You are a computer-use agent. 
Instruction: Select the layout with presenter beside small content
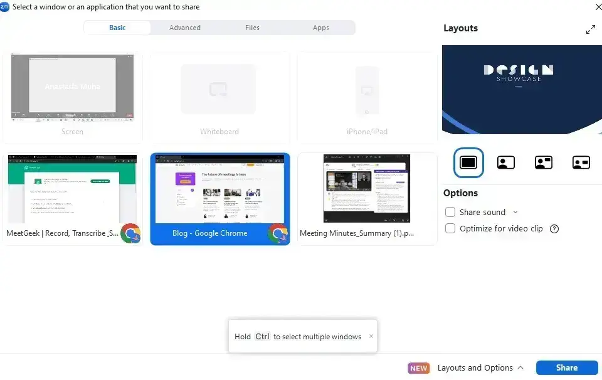581,162
